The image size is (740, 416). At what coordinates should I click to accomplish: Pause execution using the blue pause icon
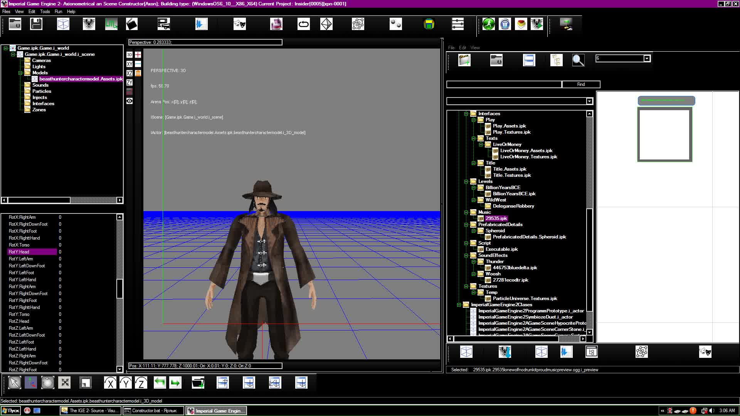point(505,24)
